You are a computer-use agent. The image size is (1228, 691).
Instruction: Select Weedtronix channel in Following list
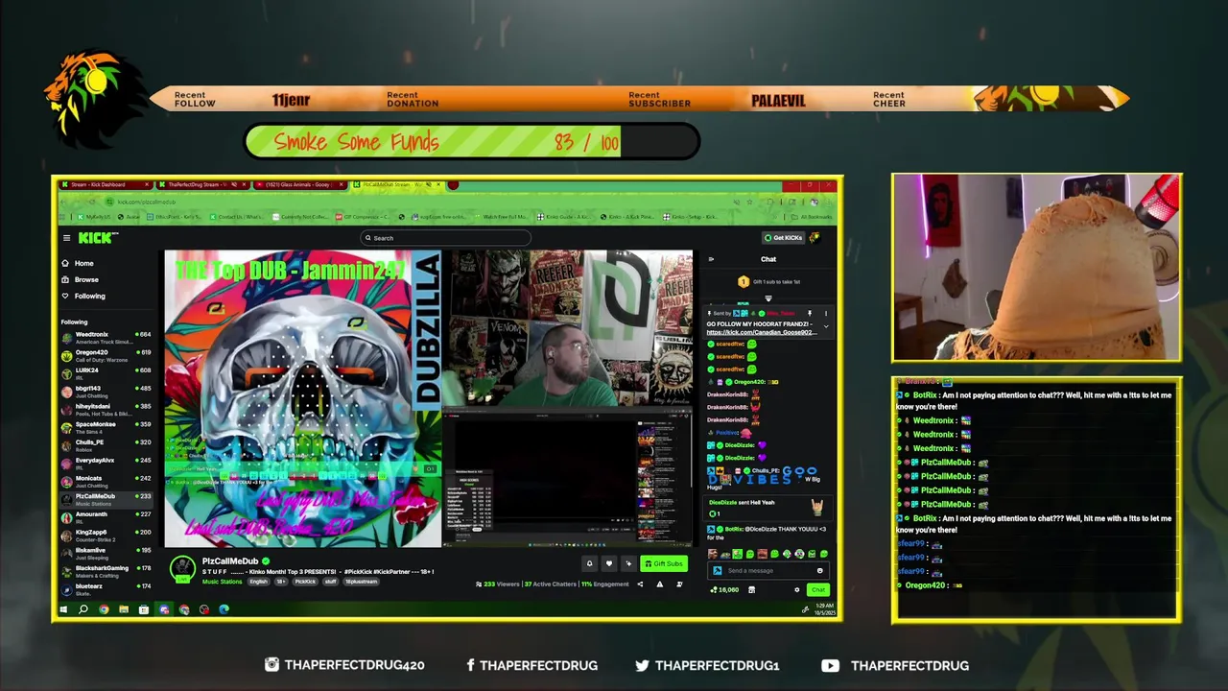tap(106, 338)
